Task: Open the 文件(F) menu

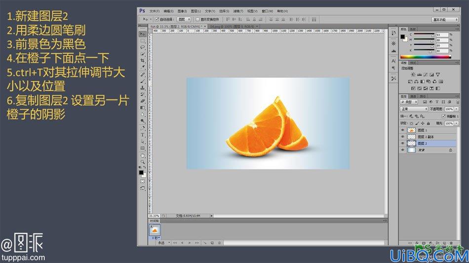Action: coord(155,11)
